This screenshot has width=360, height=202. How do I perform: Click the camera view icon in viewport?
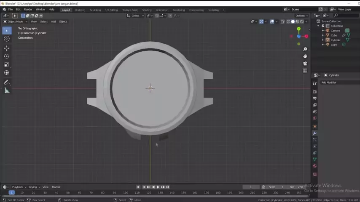[305, 63]
